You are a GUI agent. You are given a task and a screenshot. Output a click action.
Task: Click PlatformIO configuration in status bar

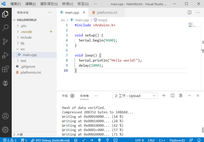pyautogui.click(x=177, y=140)
